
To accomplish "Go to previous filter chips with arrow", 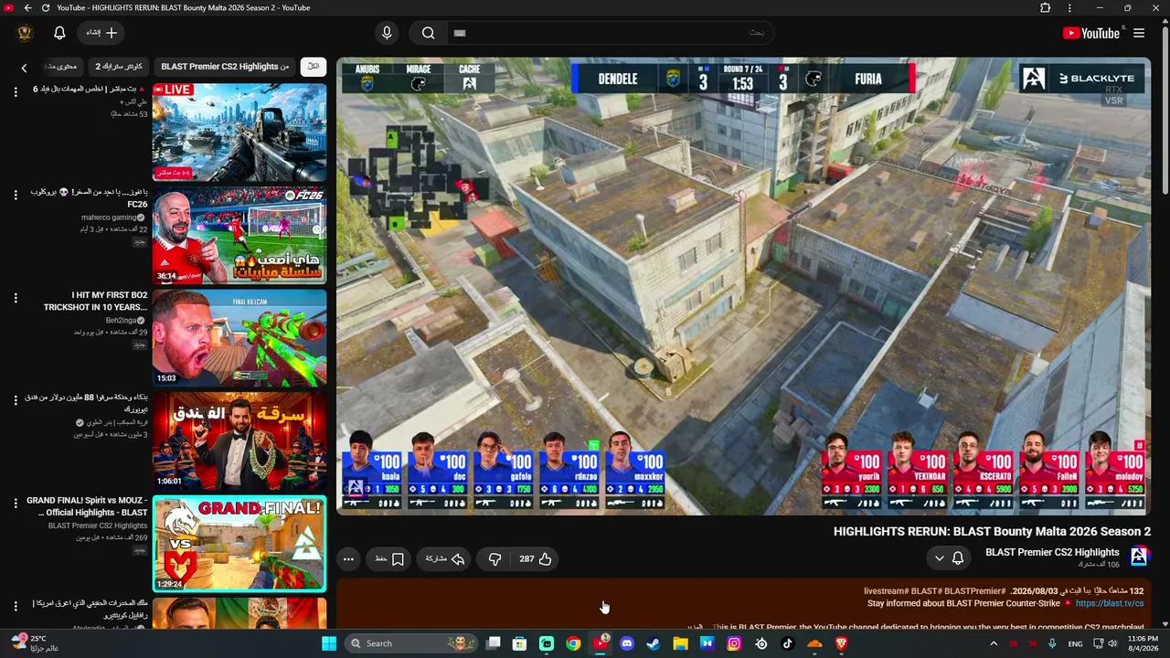I will [25, 67].
